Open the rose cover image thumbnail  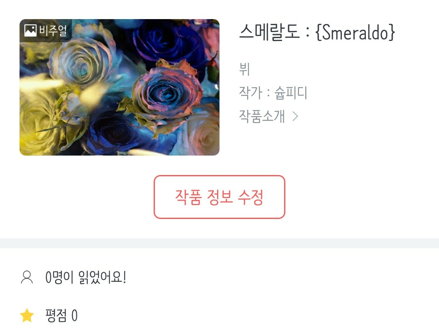(x=119, y=87)
